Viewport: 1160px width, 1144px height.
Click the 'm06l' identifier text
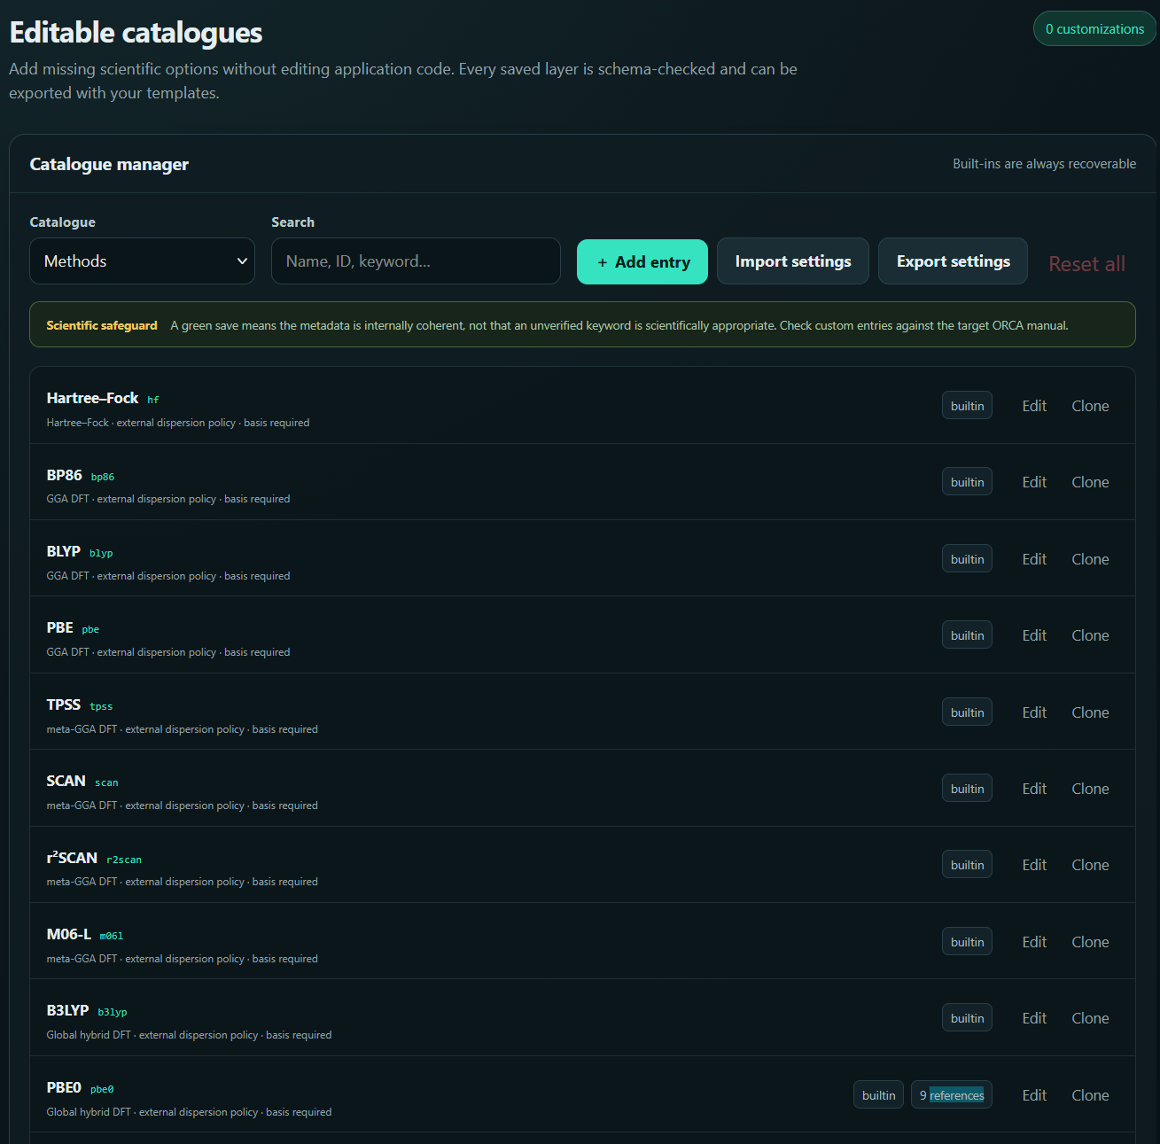112,936
